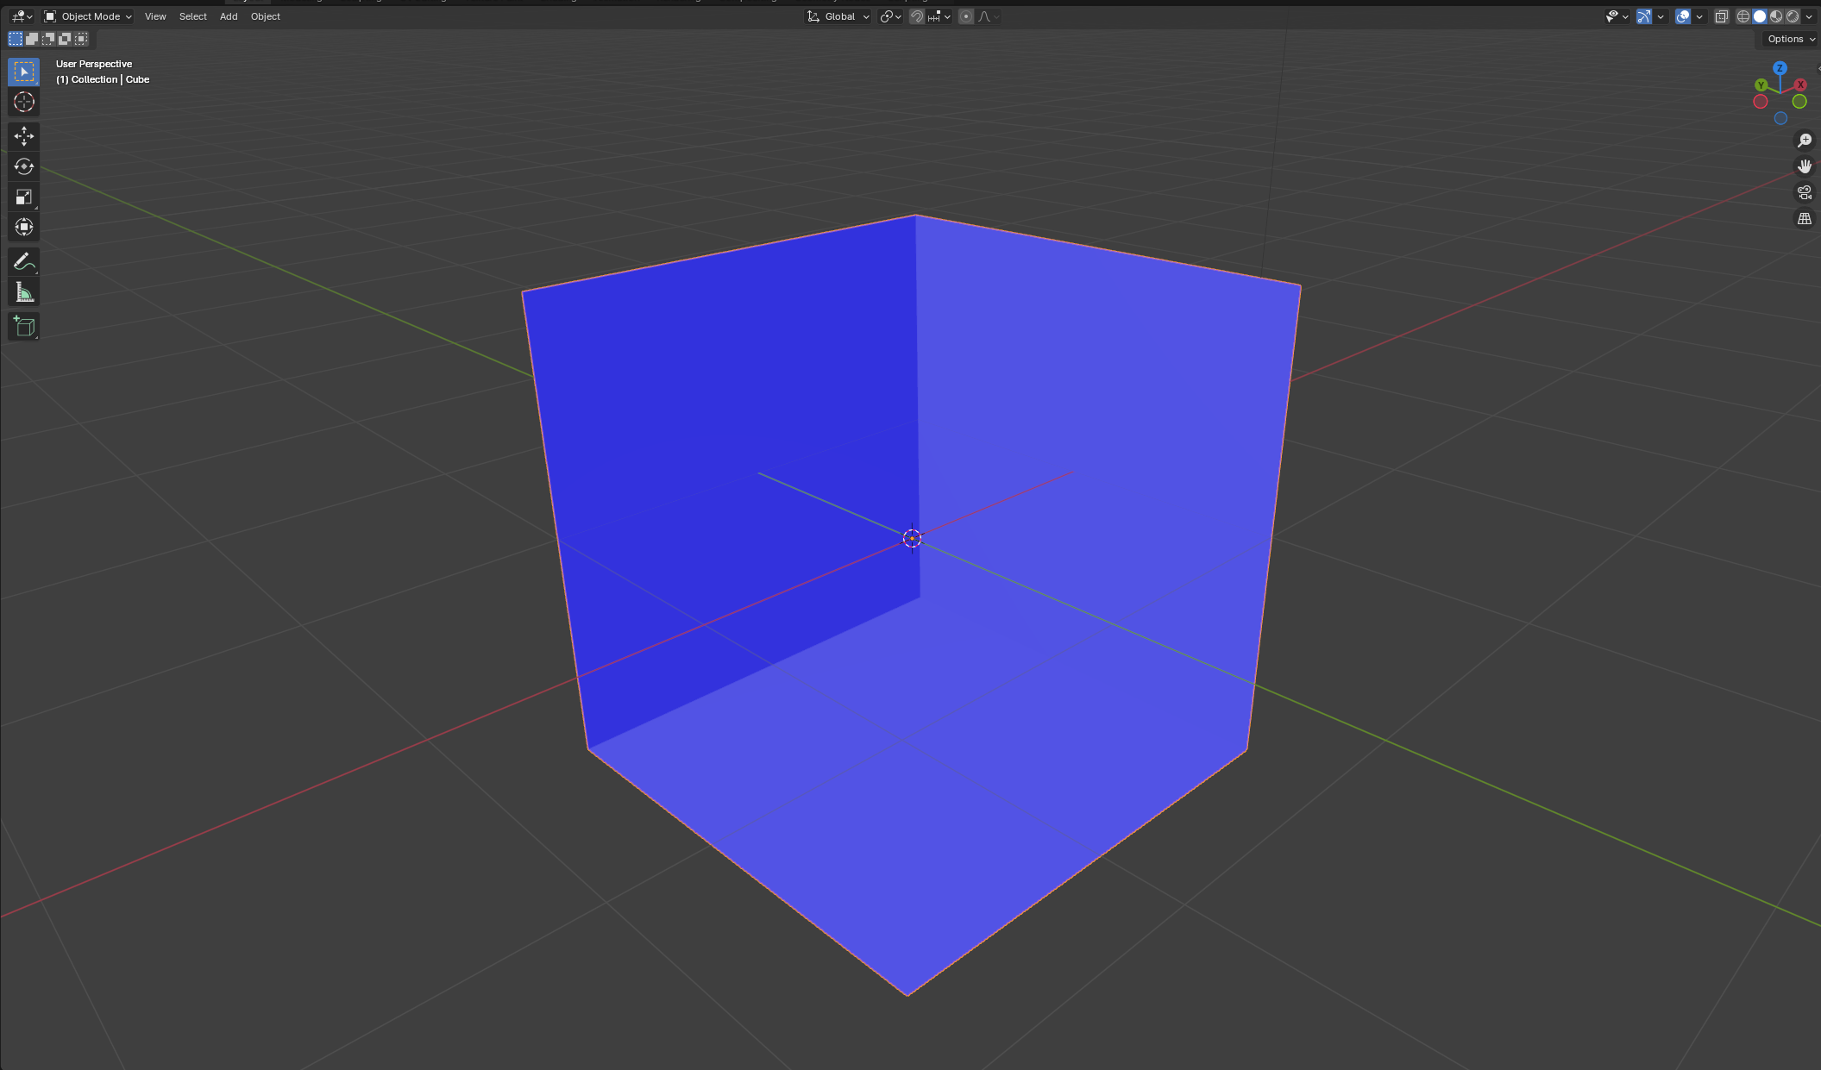This screenshot has height=1070, width=1821.
Task: Switch to wireframe viewport shading
Action: [1743, 16]
